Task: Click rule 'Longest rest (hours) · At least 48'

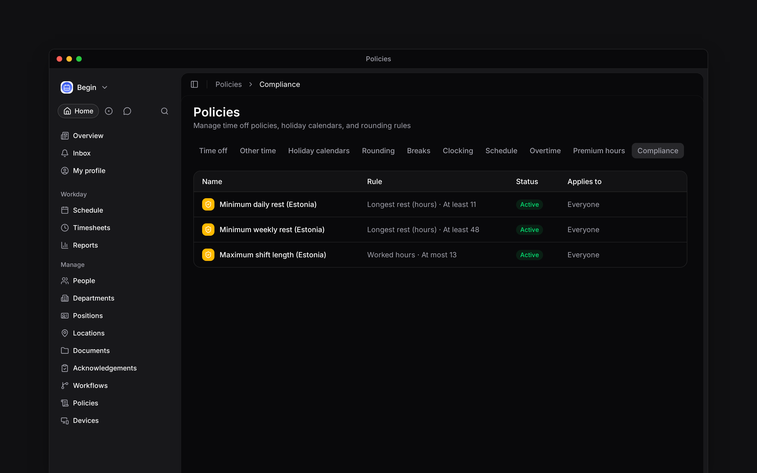Action: 423,230
